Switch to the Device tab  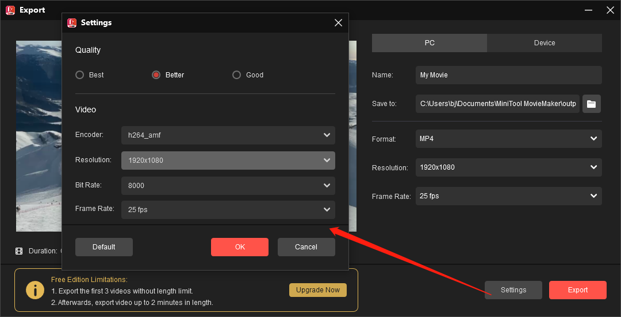click(x=545, y=42)
